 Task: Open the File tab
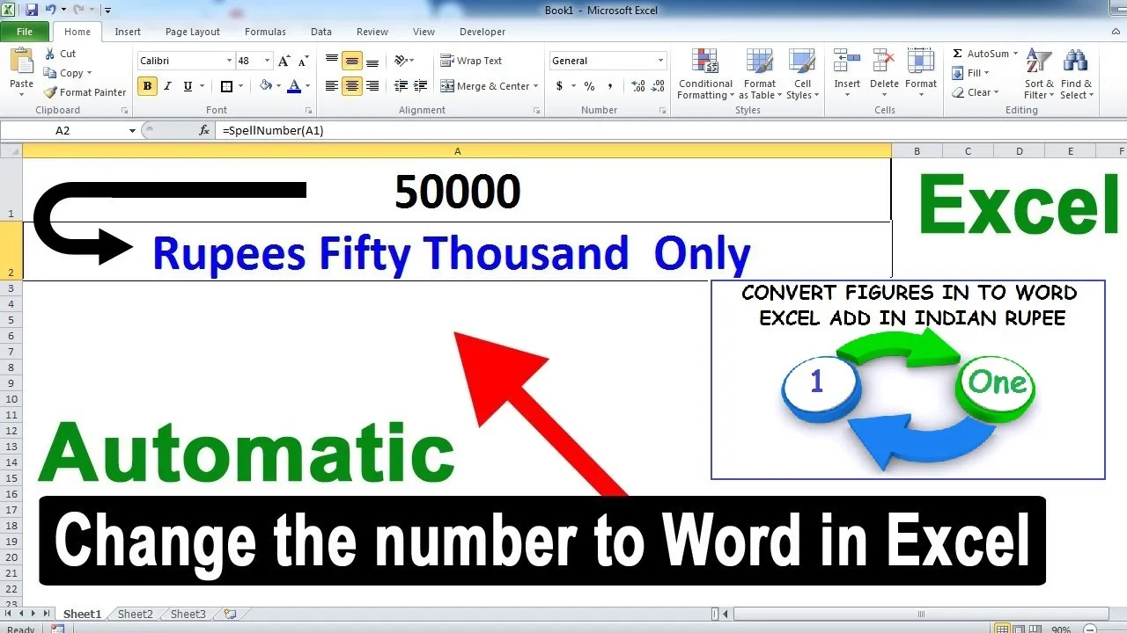click(x=25, y=32)
